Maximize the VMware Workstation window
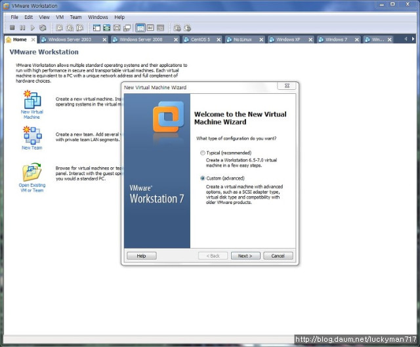The width and height of the screenshot is (420, 347). [392, 5]
